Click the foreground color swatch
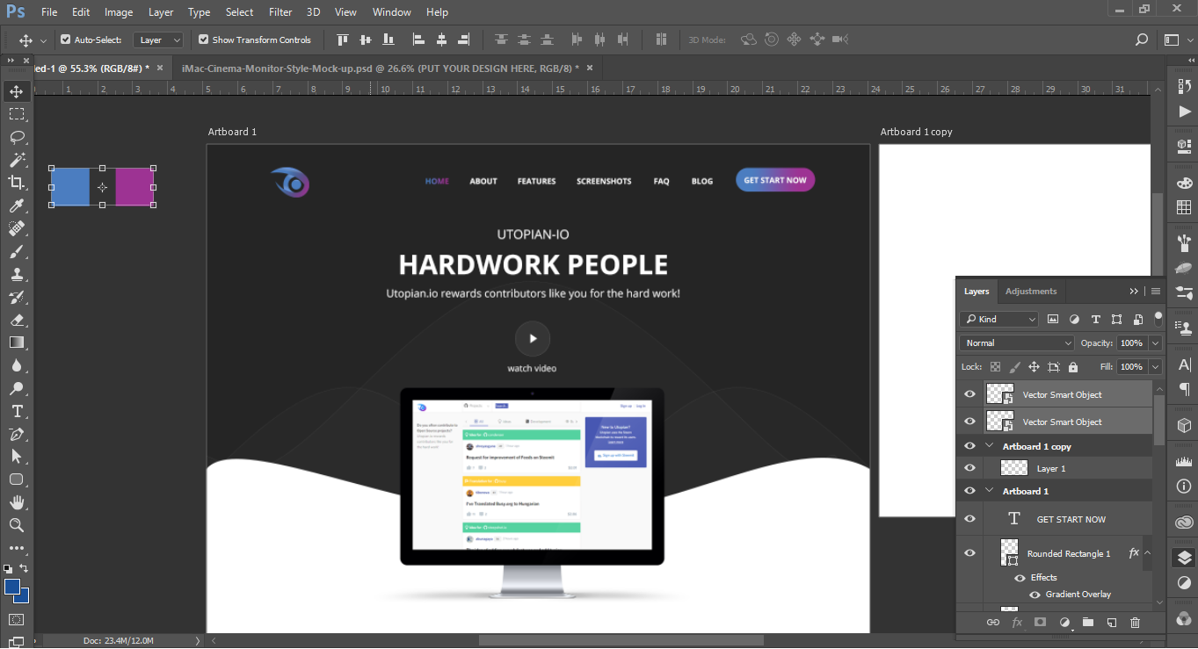Viewport: 1198px width, 649px height. tap(12, 587)
